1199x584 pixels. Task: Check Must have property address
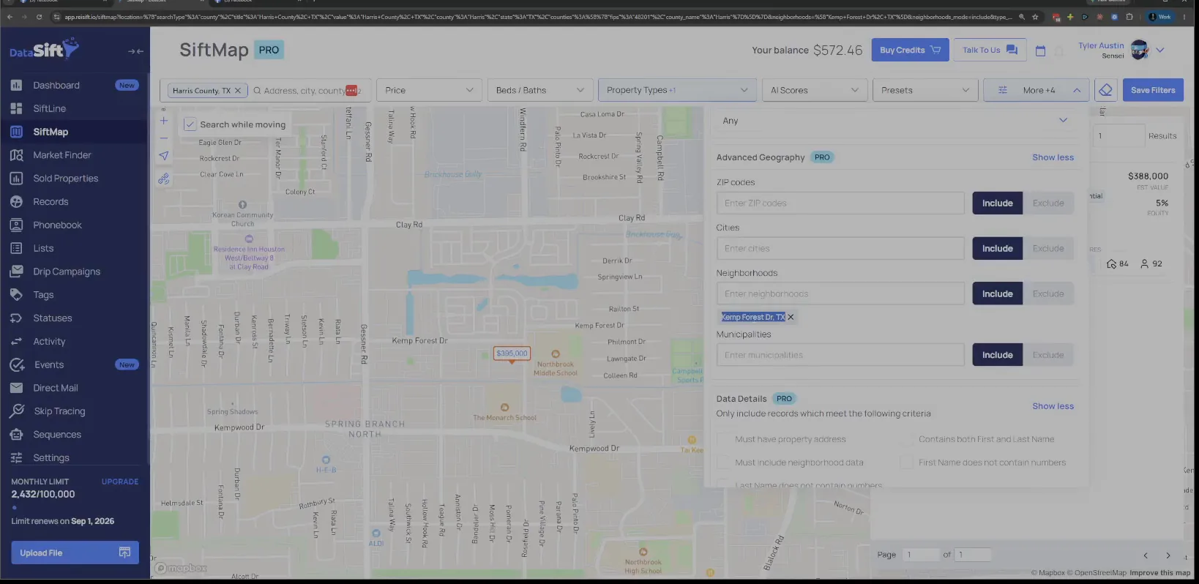(x=725, y=439)
